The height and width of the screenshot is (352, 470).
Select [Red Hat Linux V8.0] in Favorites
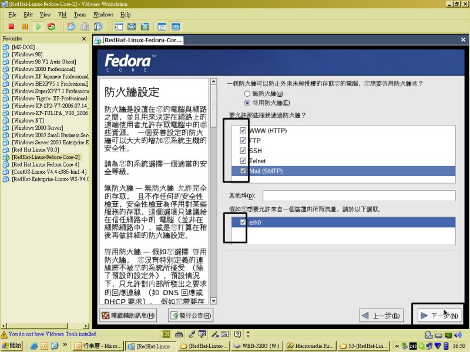[x=35, y=150]
